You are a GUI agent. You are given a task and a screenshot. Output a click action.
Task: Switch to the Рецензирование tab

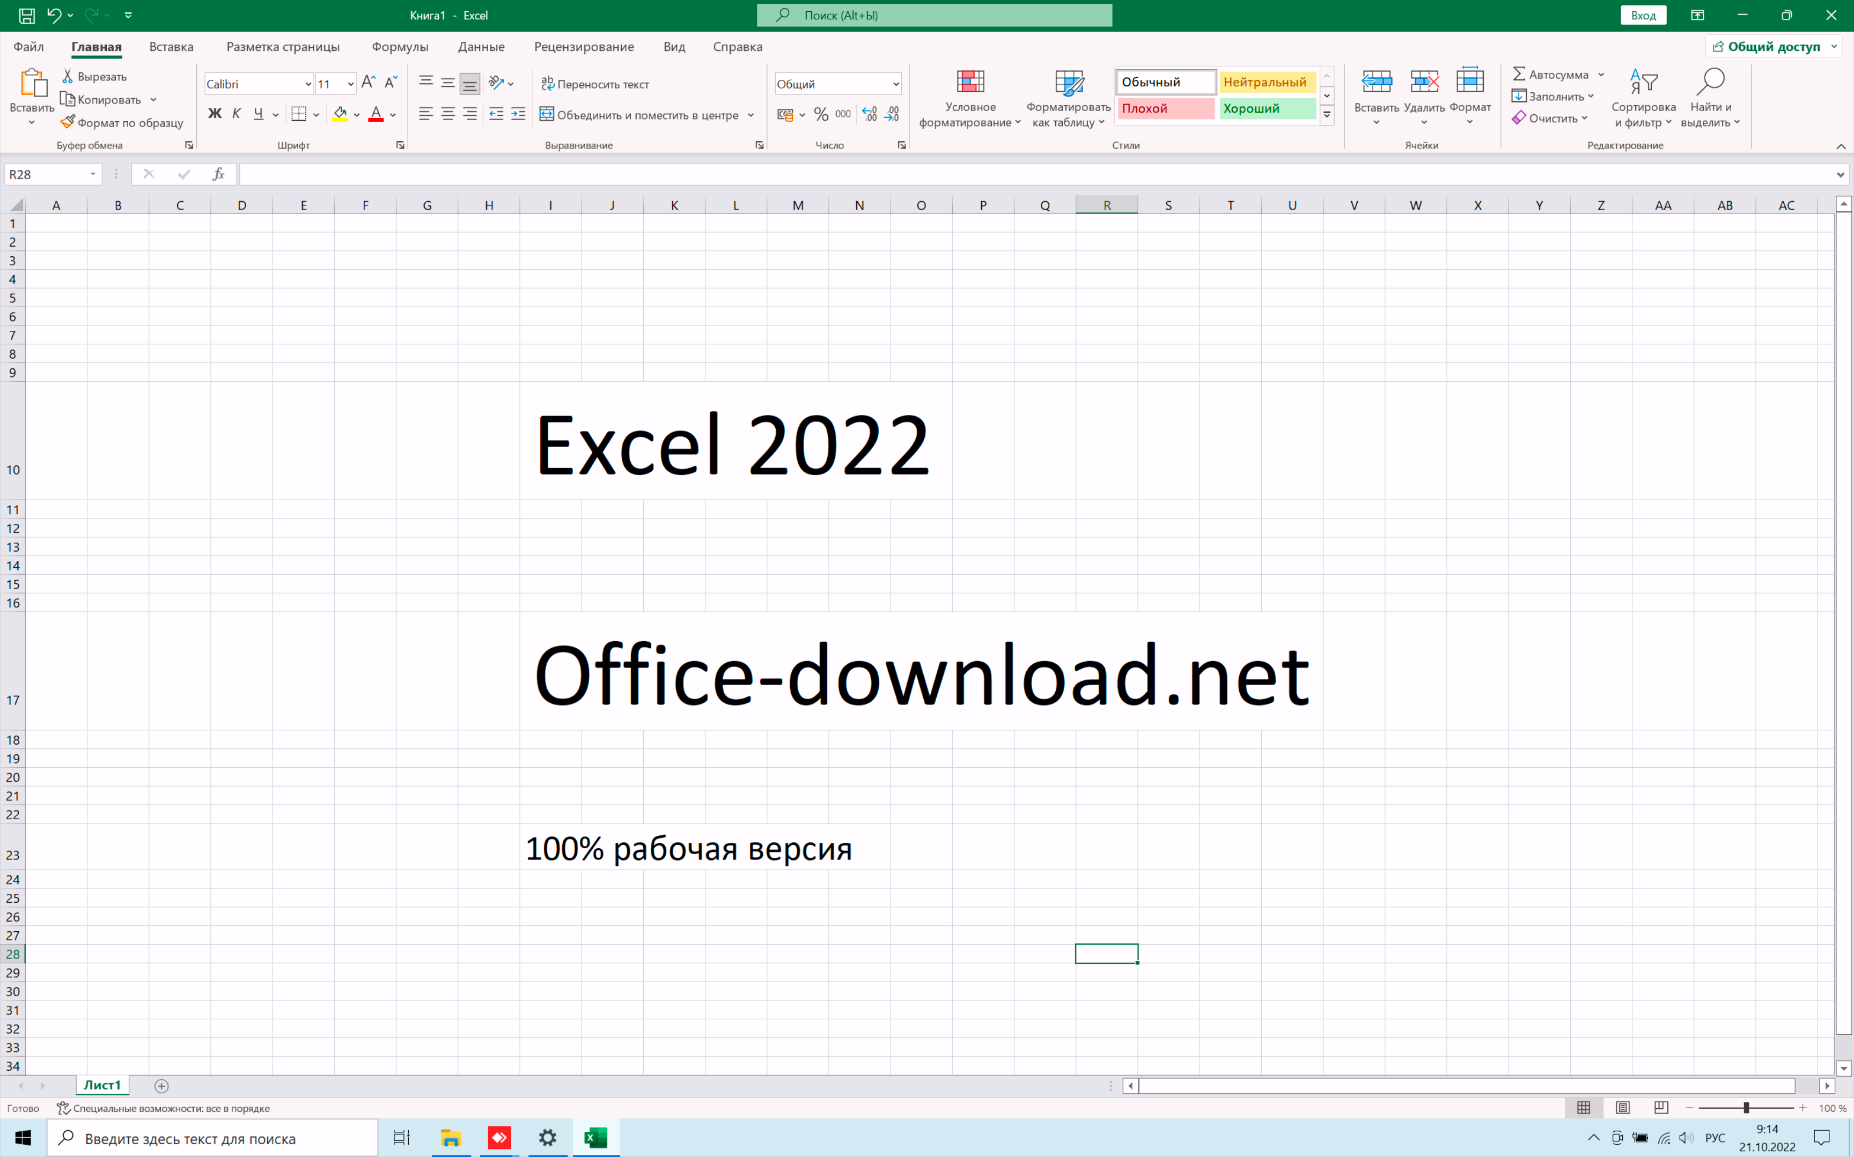pos(583,47)
